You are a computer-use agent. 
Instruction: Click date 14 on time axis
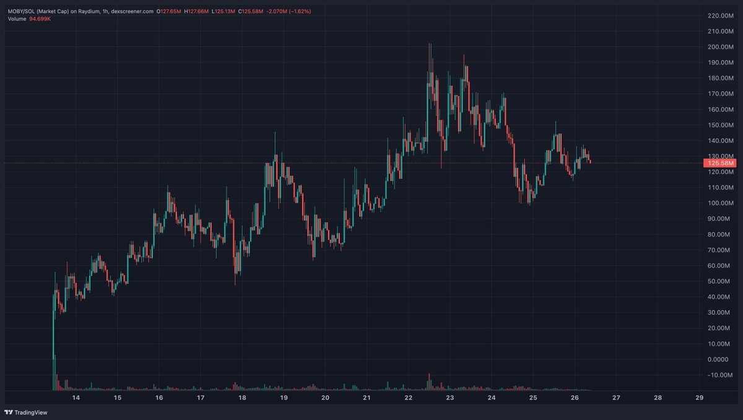point(76,398)
